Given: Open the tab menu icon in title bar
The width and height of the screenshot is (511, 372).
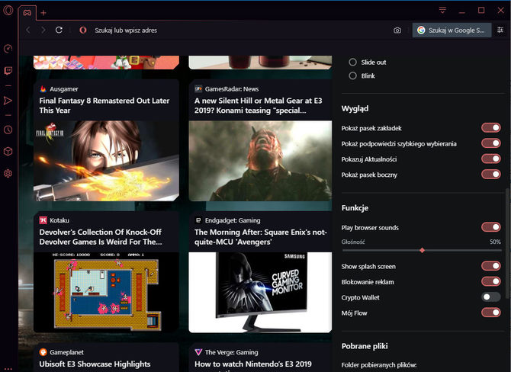Looking at the screenshot, I should (x=442, y=11).
